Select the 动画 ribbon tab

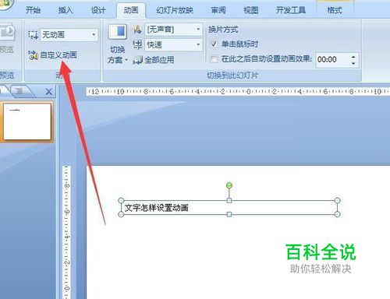[x=131, y=10]
